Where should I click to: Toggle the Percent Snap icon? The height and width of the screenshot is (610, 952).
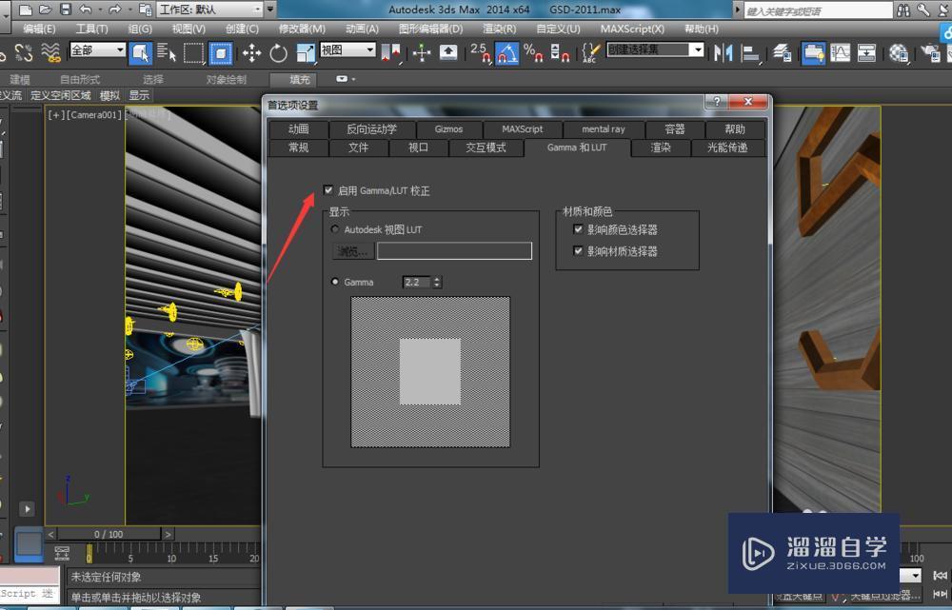point(532,52)
